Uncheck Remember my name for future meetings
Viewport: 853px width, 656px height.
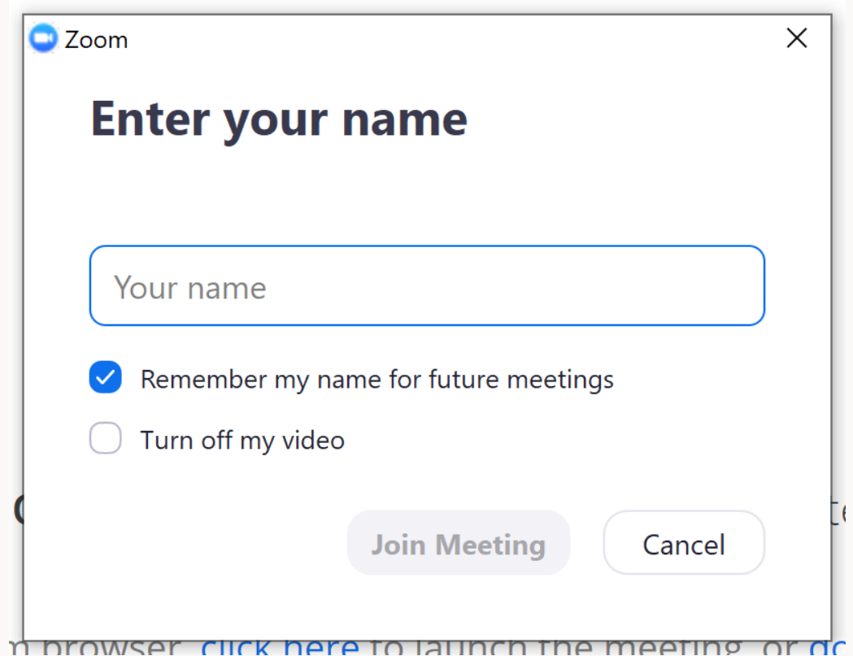click(x=106, y=377)
